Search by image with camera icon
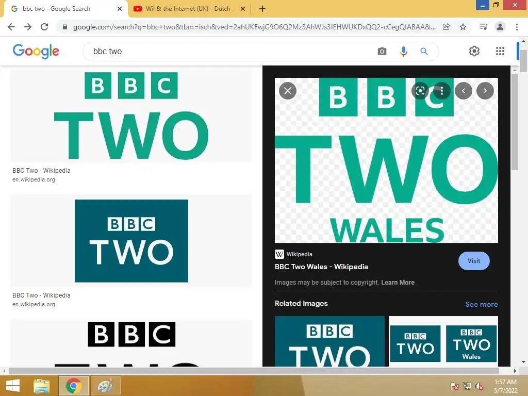This screenshot has height=396, width=528. click(x=382, y=52)
